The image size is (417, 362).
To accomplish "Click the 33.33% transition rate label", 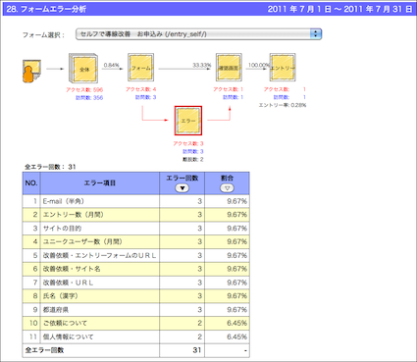I will pos(202,65).
